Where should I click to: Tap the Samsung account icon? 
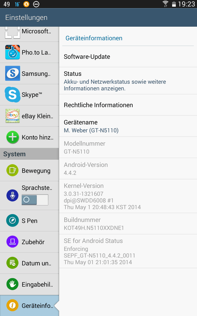13,73
